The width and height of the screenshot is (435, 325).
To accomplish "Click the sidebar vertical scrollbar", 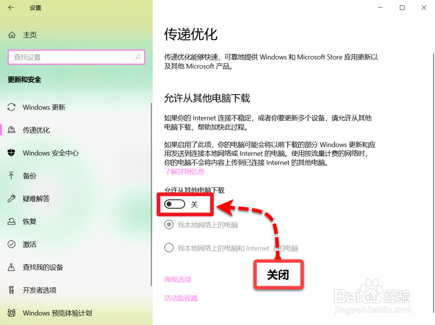I will click(x=151, y=194).
